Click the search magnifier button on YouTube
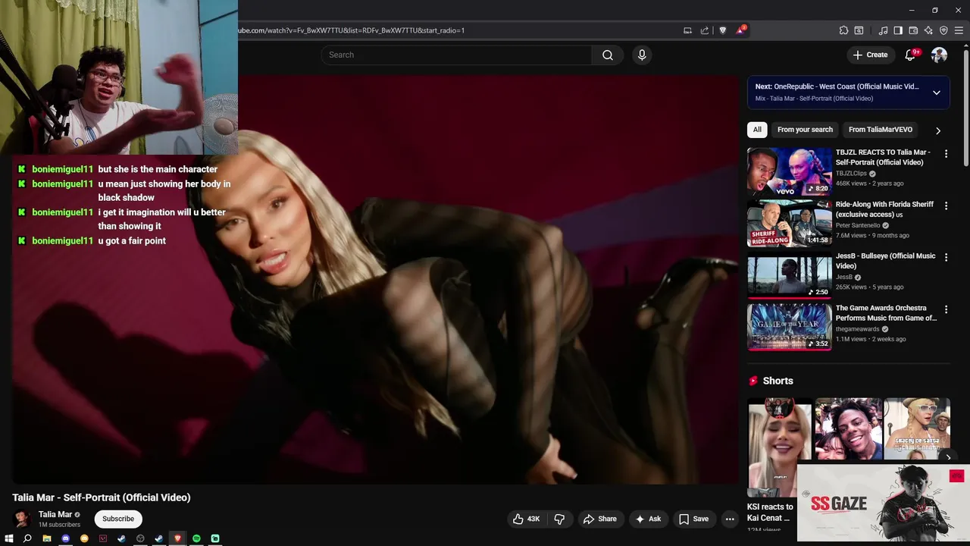Image resolution: width=970 pixels, height=546 pixels. (607, 55)
